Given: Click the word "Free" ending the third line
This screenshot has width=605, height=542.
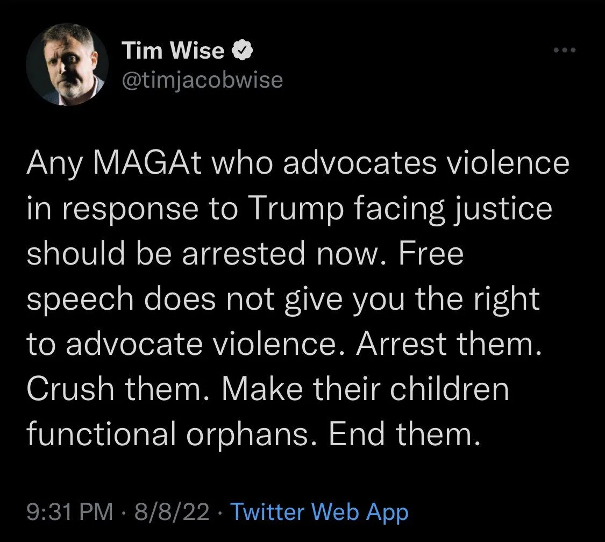Looking at the screenshot, I should (431, 254).
